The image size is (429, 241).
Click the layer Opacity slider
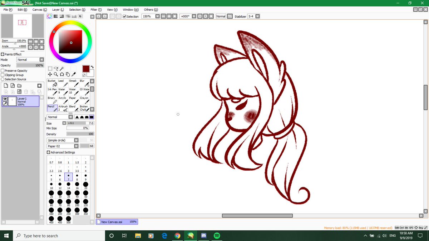click(30, 65)
